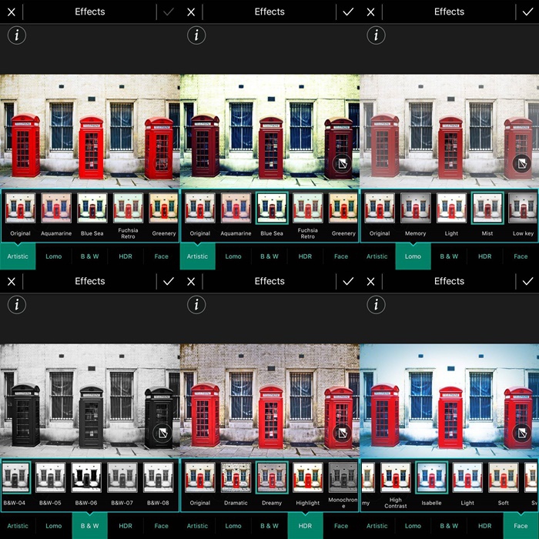Tap the compare icon on the Isabelle photo

pyautogui.click(x=522, y=434)
